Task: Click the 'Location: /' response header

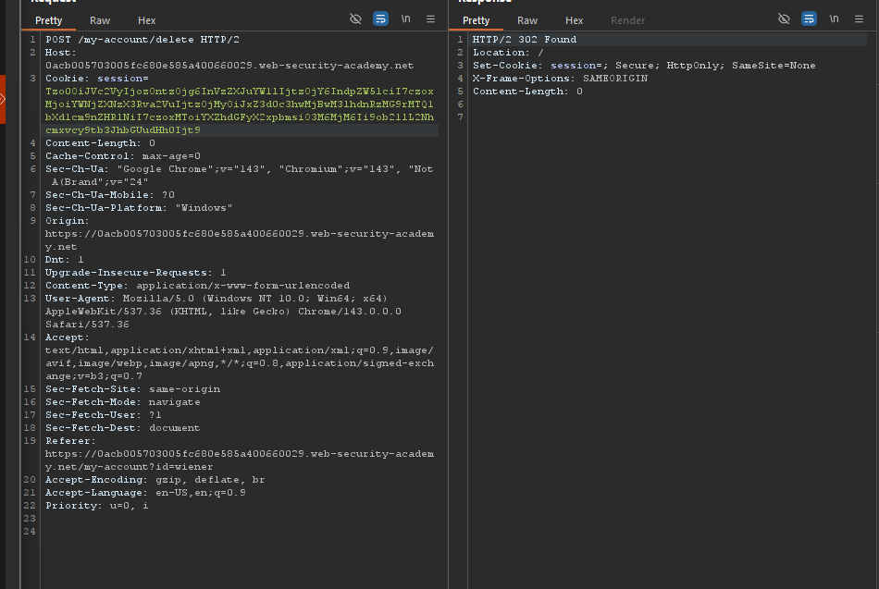Action: click(x=509, y=52)
